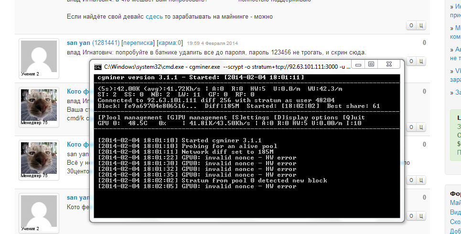The height and width of the screenshot is (234, 461).
Task: Minimize the cgminer cmd window
Action: tap(358, 64)
